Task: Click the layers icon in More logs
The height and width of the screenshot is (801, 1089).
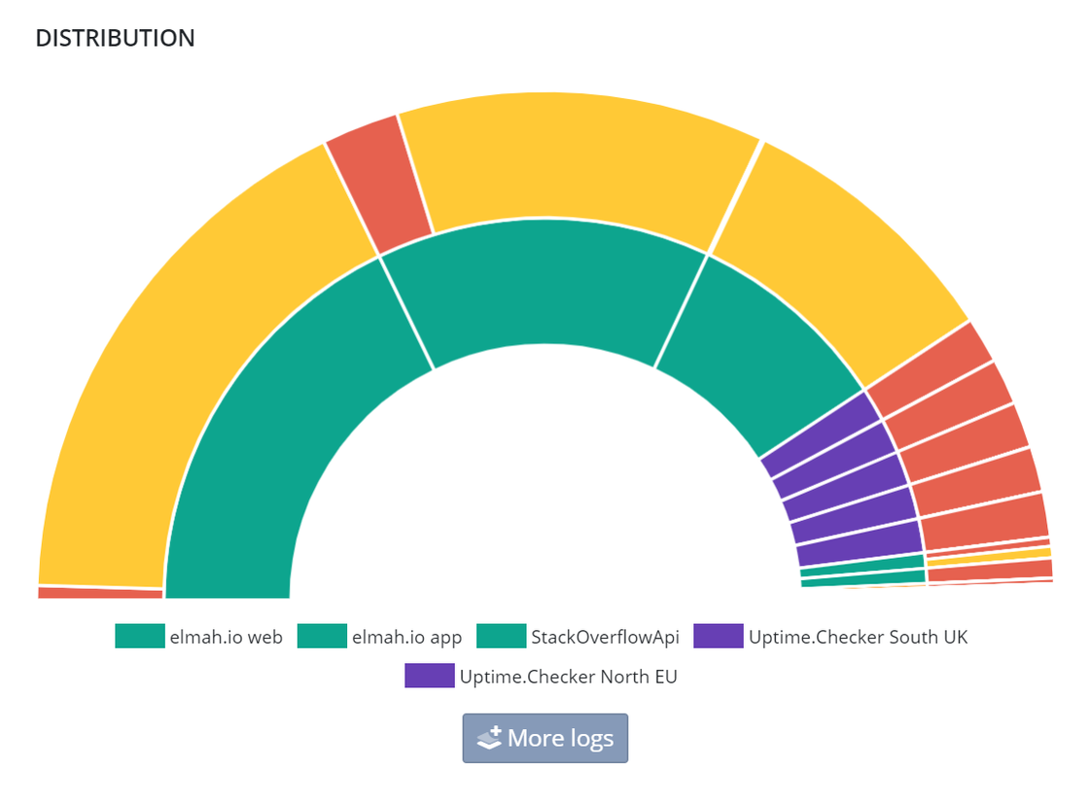Action: point(490,738)
